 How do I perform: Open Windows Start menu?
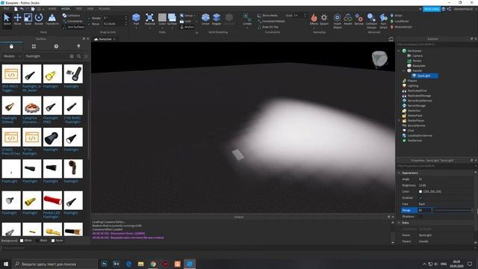[6, 264]
